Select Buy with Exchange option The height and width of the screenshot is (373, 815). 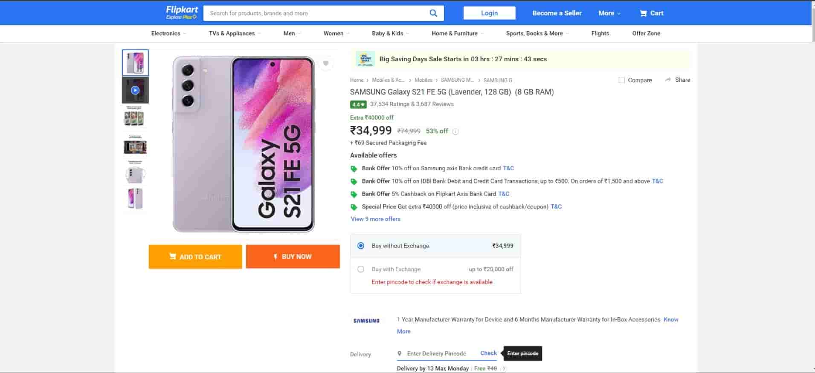pyautogui.click(x=361, y=269)
